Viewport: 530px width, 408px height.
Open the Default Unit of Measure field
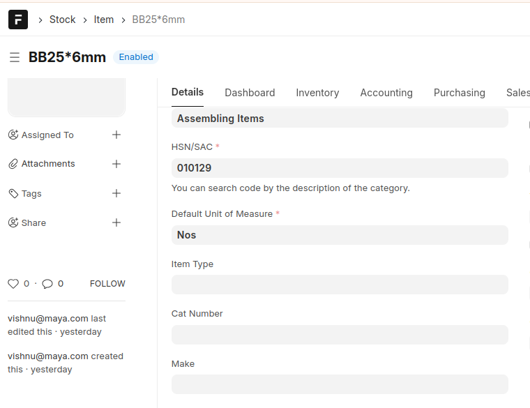[x=340, y=235]
